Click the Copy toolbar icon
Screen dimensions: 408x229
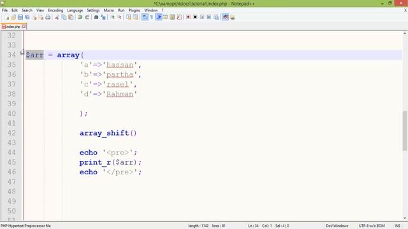pos(64,17)
